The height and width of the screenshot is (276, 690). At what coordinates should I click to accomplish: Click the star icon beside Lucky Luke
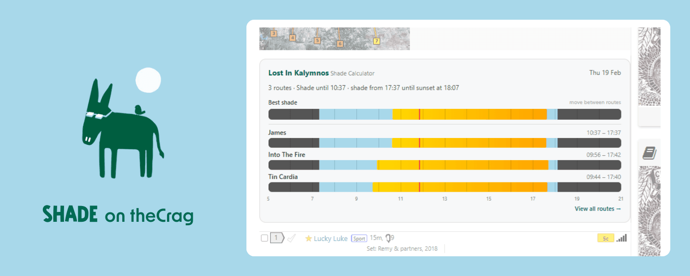[309, 239]
